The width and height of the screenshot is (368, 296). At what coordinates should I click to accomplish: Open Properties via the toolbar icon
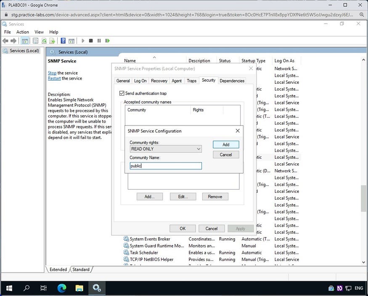(x=35, y=41)
